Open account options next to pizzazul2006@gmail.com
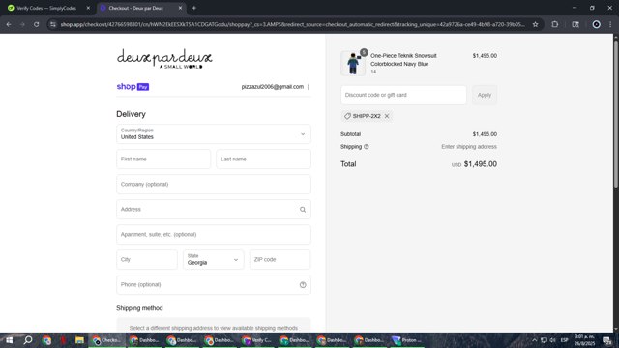This screenshot has height=348, width=619. (309, 87)
